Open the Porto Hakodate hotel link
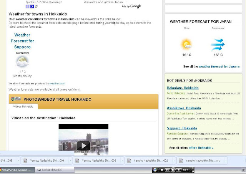This screenshot has width=246, height=174. point(176,93)
